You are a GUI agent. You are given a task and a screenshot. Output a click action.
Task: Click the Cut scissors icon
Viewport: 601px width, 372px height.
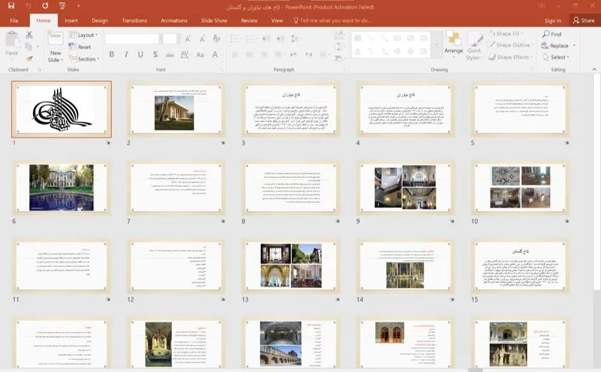29,35
